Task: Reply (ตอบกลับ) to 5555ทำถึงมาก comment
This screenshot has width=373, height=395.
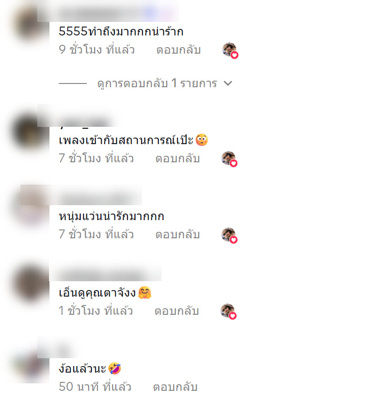Action: pyautogui.click(x=178, y=49)
